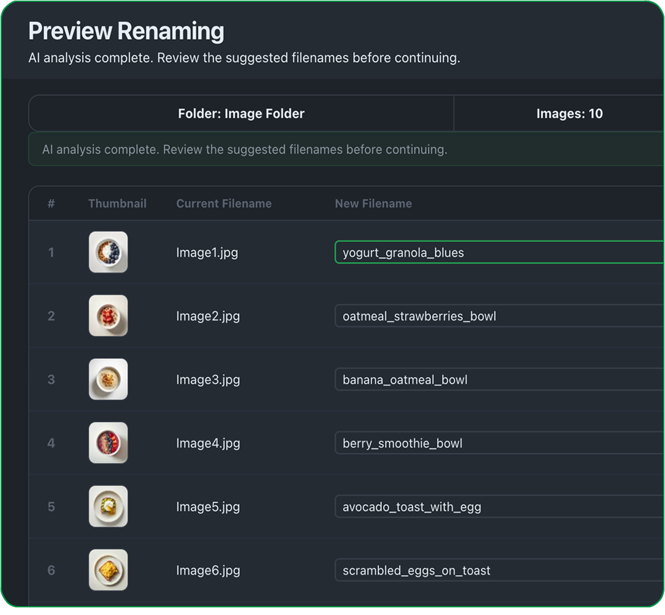Open the yogurt granola bowl thumbnail
This screenshot has height=615, width=665.
point(108,252)
